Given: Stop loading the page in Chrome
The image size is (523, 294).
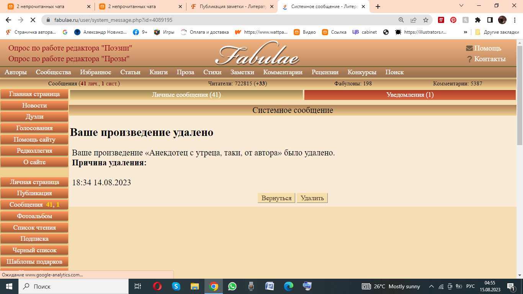Looking at the screenshot, I should pyautogui.click(x=33, y=20).
